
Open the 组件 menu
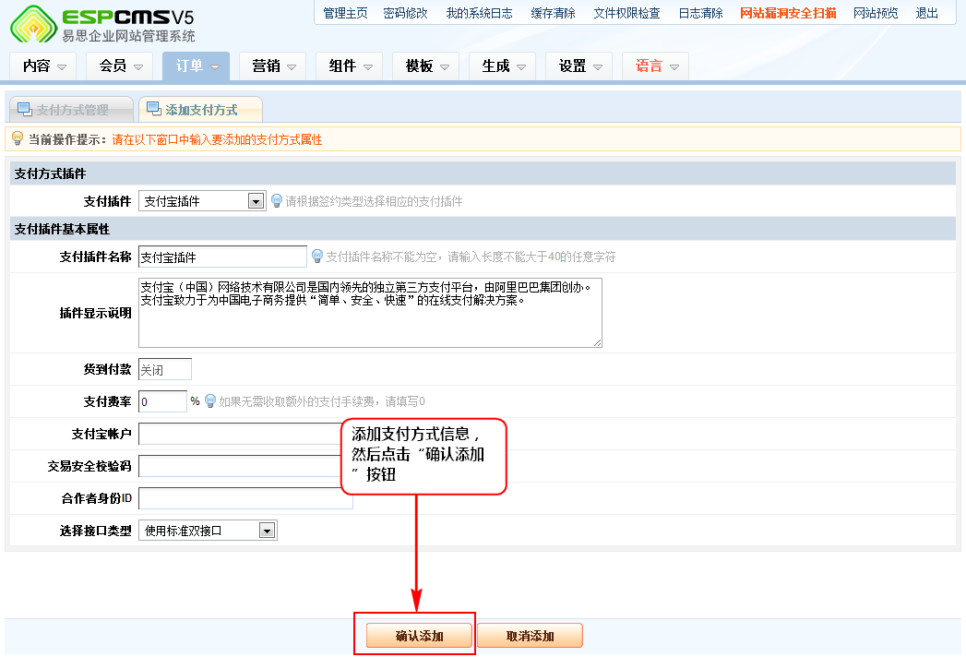coord(350,66)
